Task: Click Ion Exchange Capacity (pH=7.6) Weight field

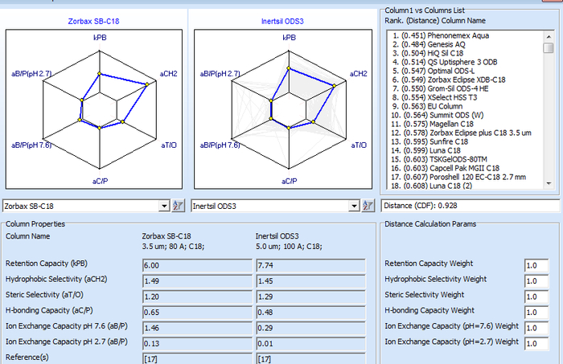Action: [536, 328]
